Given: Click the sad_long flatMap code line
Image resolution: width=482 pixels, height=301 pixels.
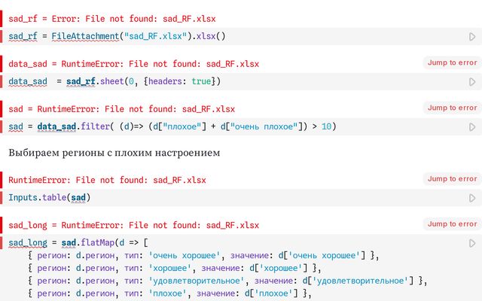Looking at the screenshot, I should point(78,242).
